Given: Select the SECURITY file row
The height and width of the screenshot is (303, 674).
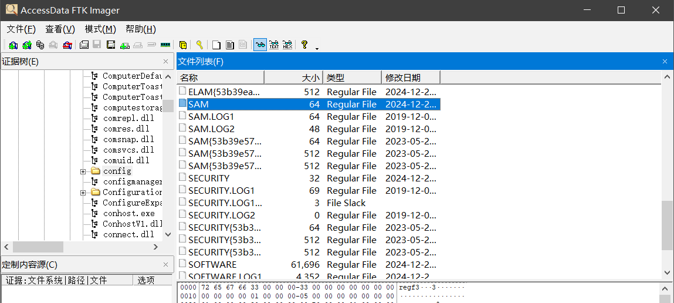Looking at the screenshot, I should tap(309, 178).
